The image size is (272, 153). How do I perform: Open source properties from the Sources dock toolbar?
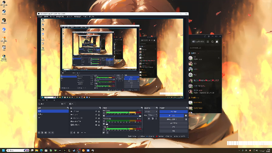point(78,133)
